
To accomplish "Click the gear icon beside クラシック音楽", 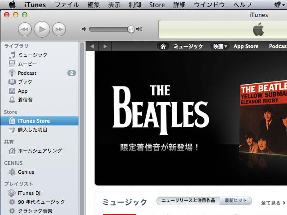I will [12, 211].
